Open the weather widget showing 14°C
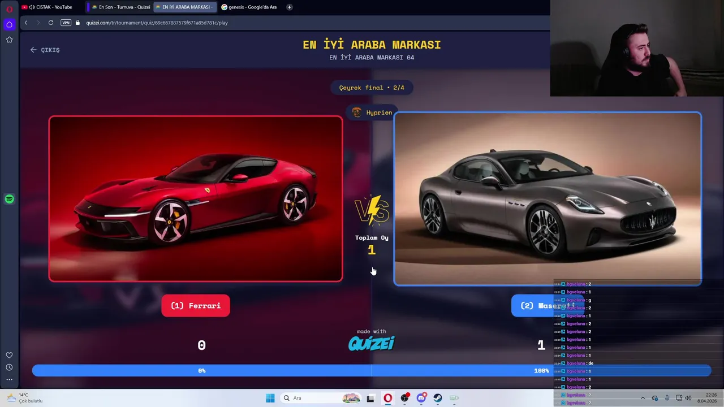724x407 pixels. 24,398
